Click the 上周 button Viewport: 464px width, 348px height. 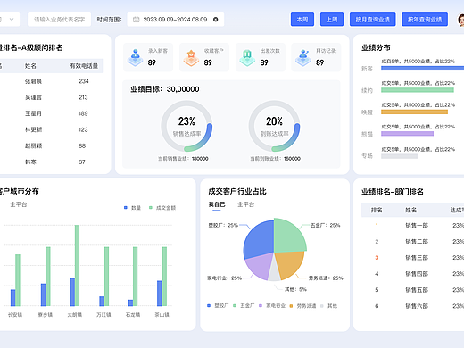[332, 20]
